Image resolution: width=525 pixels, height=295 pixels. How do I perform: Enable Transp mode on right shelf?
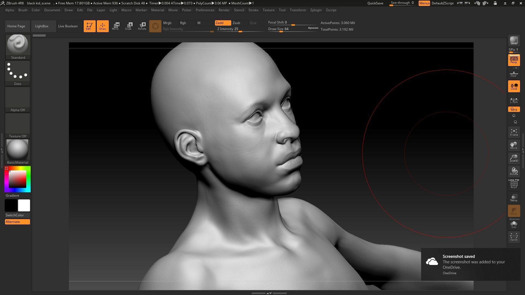tap(514, 197)
